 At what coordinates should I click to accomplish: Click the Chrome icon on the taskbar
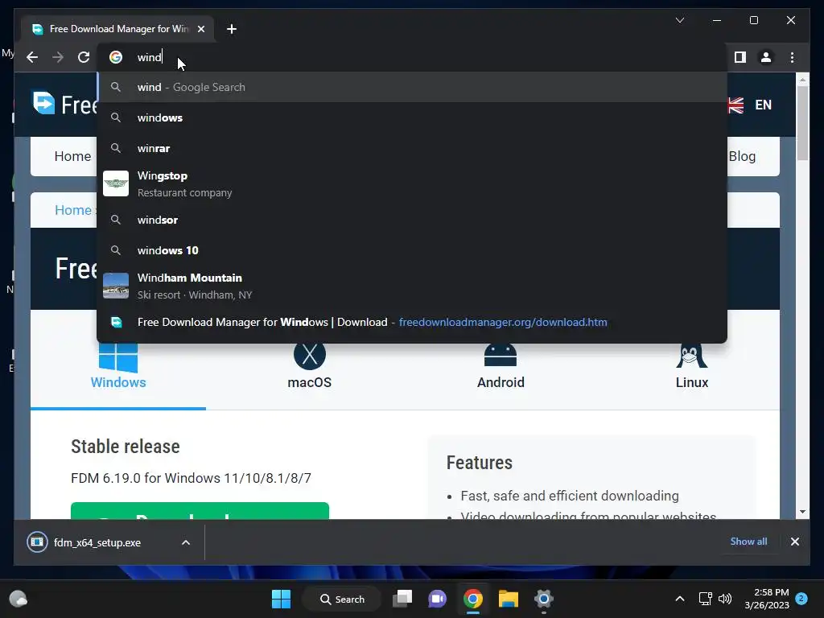(x=473, y=599)
